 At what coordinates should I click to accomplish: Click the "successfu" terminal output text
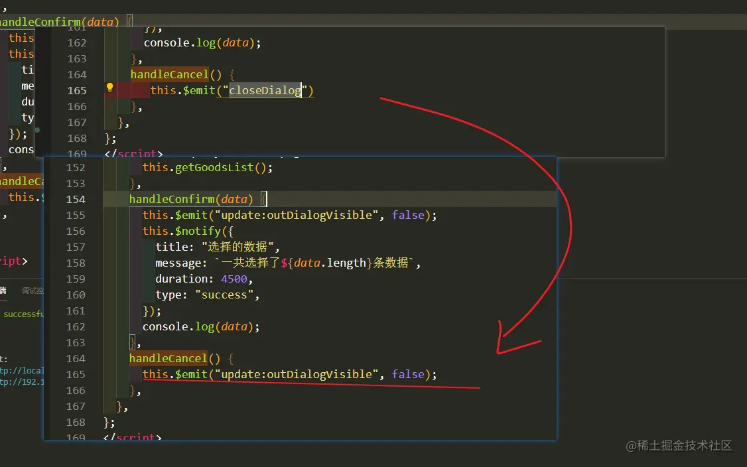point(23,314)
